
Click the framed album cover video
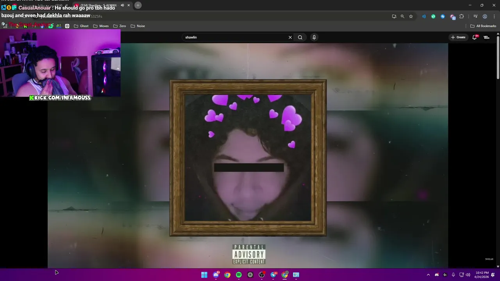[x=248, y=158]
